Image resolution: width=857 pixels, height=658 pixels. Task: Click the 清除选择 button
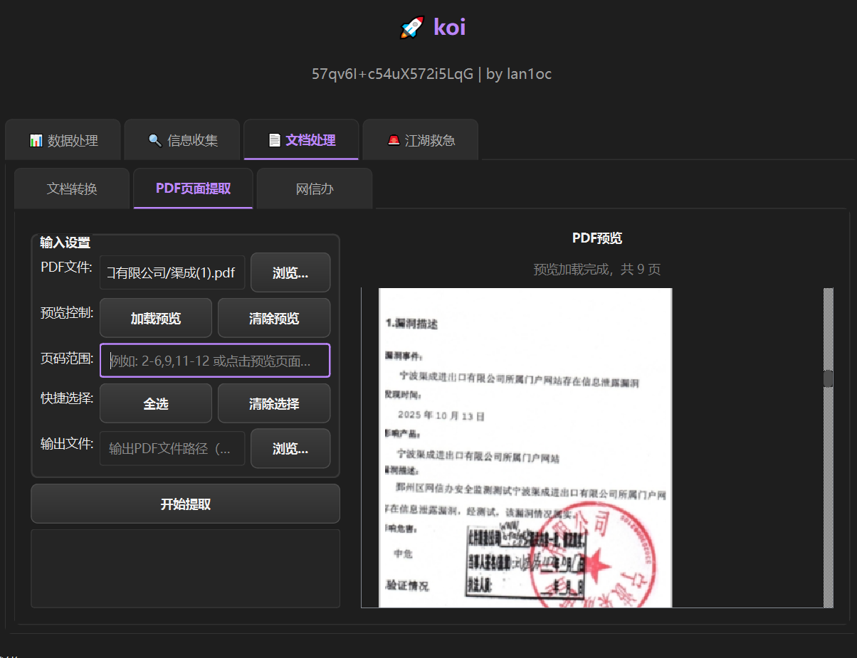tap(274, 403)
